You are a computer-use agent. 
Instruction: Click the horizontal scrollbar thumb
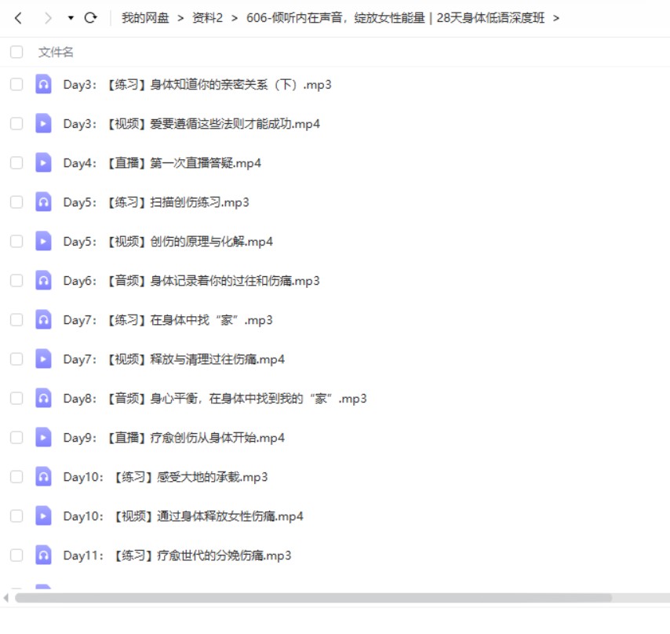tap(313, 598)
